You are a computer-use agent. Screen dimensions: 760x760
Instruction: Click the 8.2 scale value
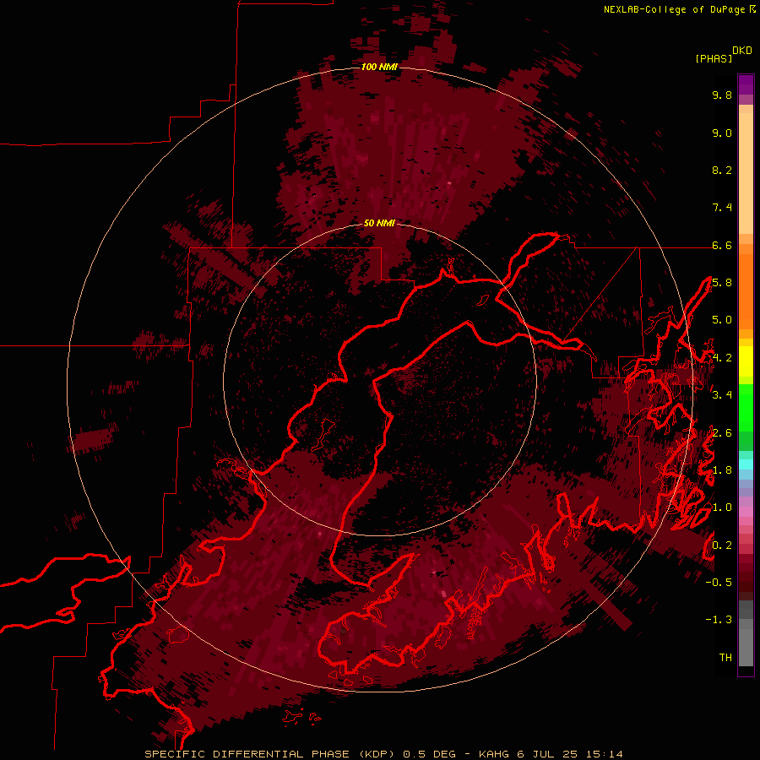(722, 170)
